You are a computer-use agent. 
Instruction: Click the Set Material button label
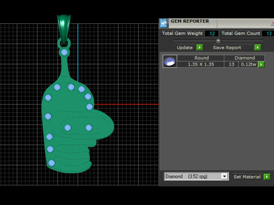247,177
